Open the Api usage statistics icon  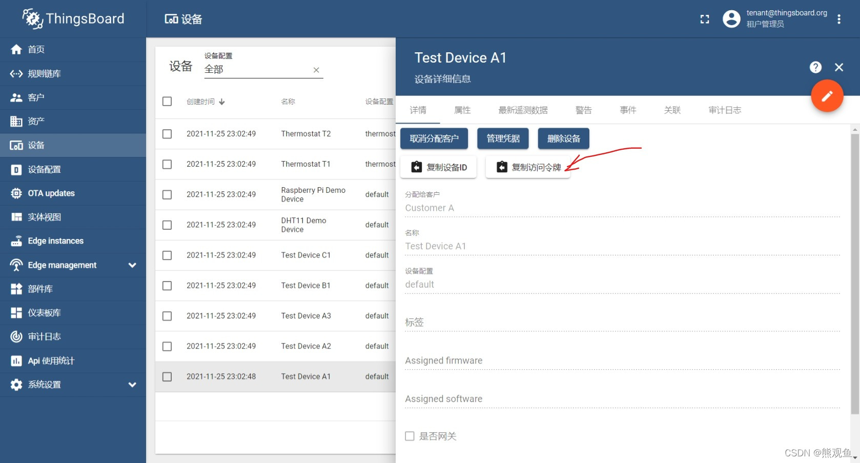(x=16, y=361)
